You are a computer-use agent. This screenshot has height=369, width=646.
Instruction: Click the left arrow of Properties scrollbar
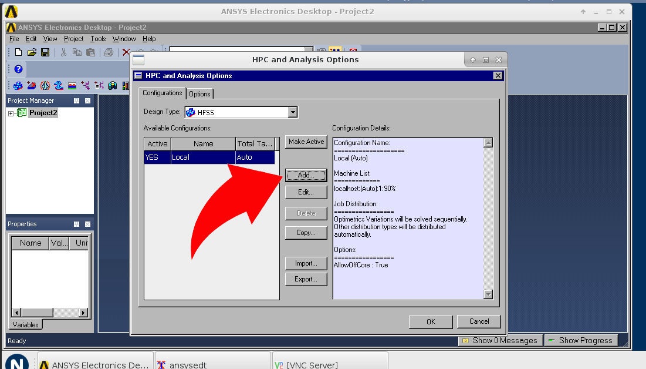coord(16,313)
